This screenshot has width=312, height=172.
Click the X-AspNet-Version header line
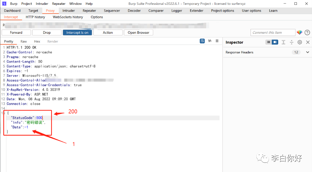click(x=33, y=89)
